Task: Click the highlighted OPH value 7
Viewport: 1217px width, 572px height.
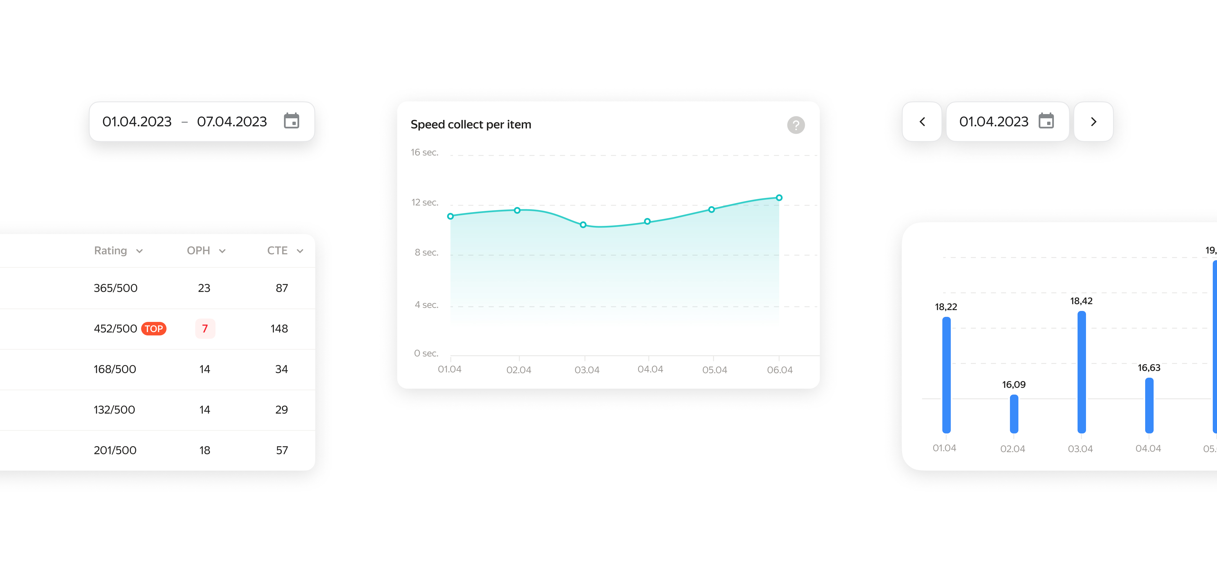Action: tap(205, 329)
